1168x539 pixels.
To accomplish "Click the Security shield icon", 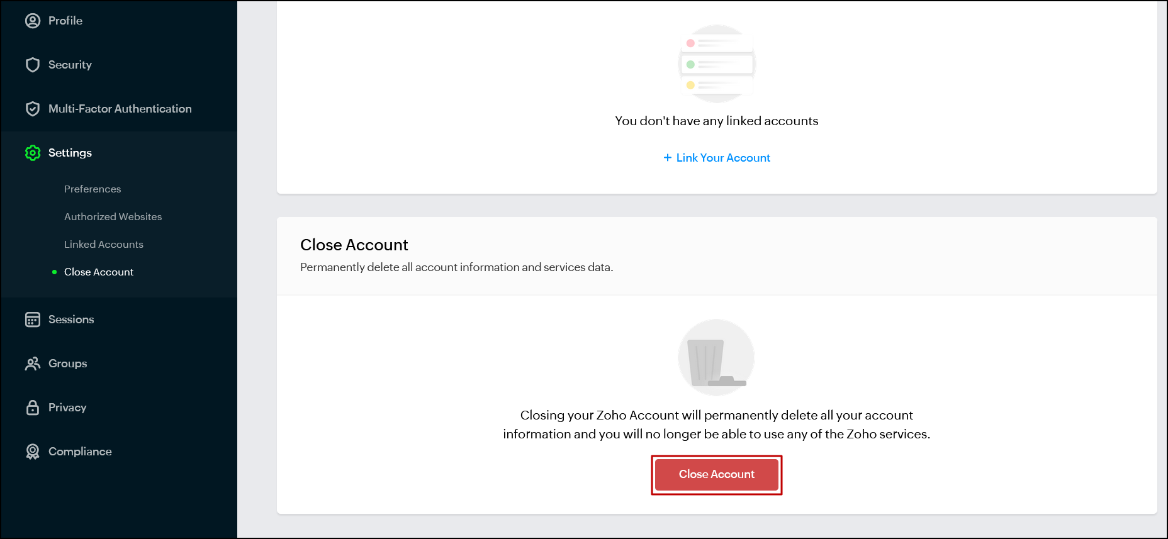I will (x=33, y=65).
